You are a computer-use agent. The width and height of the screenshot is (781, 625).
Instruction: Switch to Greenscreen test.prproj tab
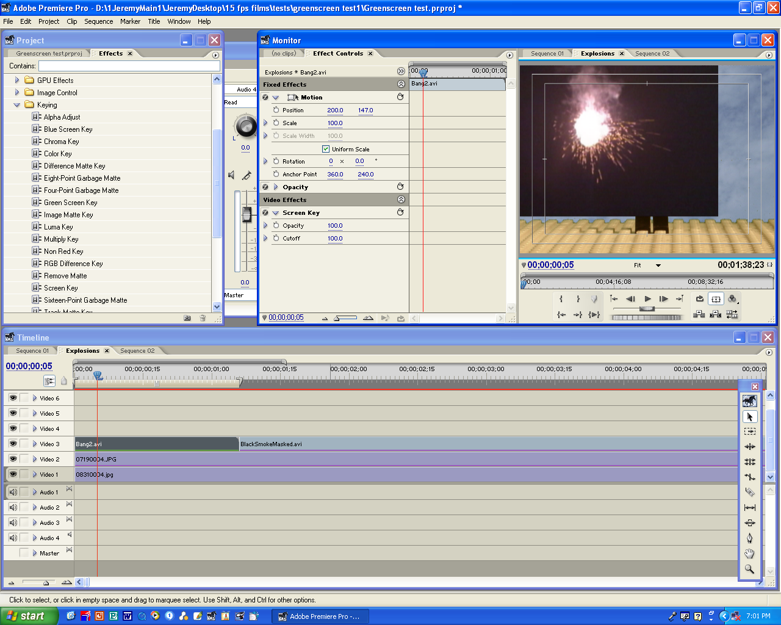[x=49, y=54]
